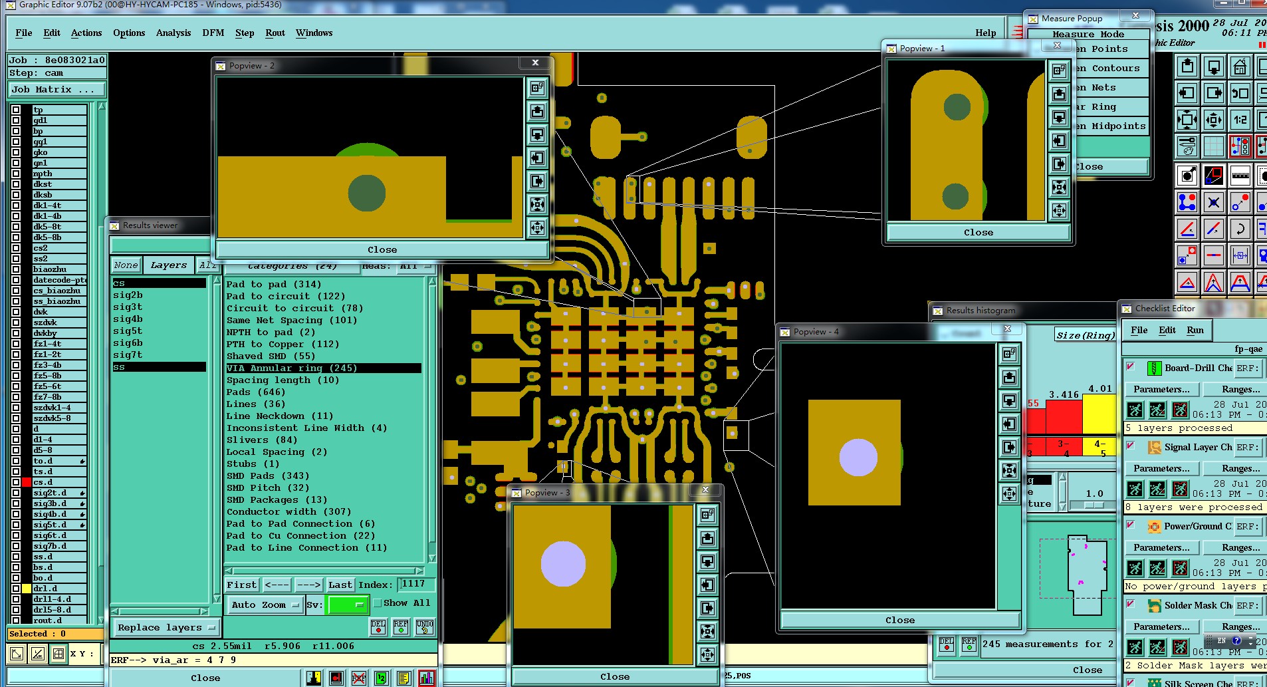Open the DFM menu

pos(213,33)
